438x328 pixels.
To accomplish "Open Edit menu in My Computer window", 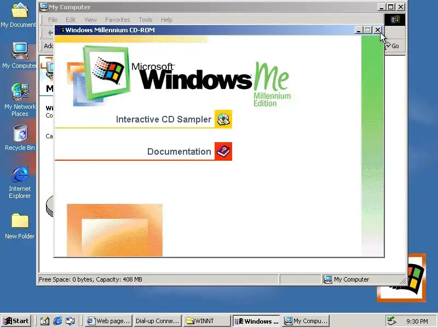I will point(71,20).
